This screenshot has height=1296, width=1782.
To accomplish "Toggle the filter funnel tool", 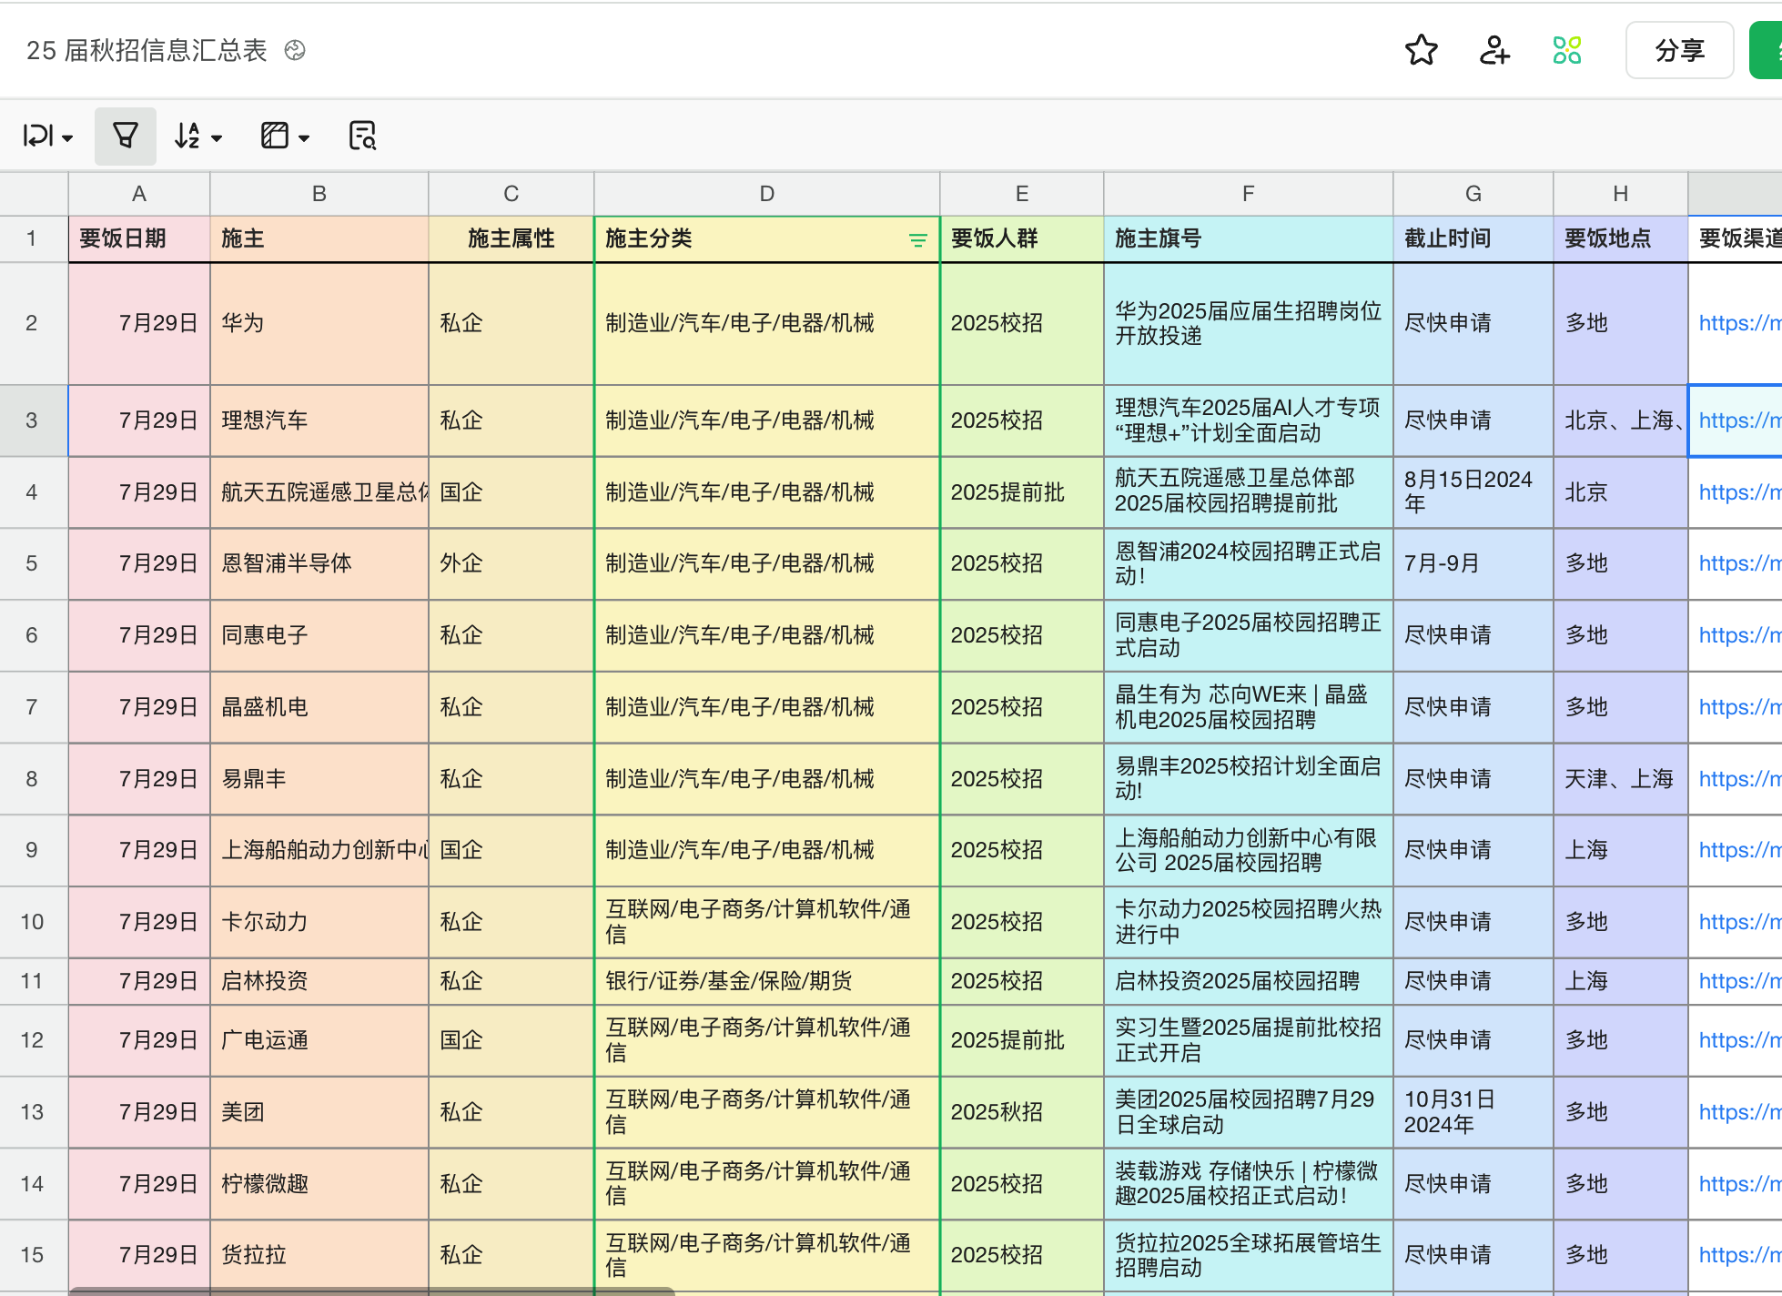I will [x=126, y=136].
